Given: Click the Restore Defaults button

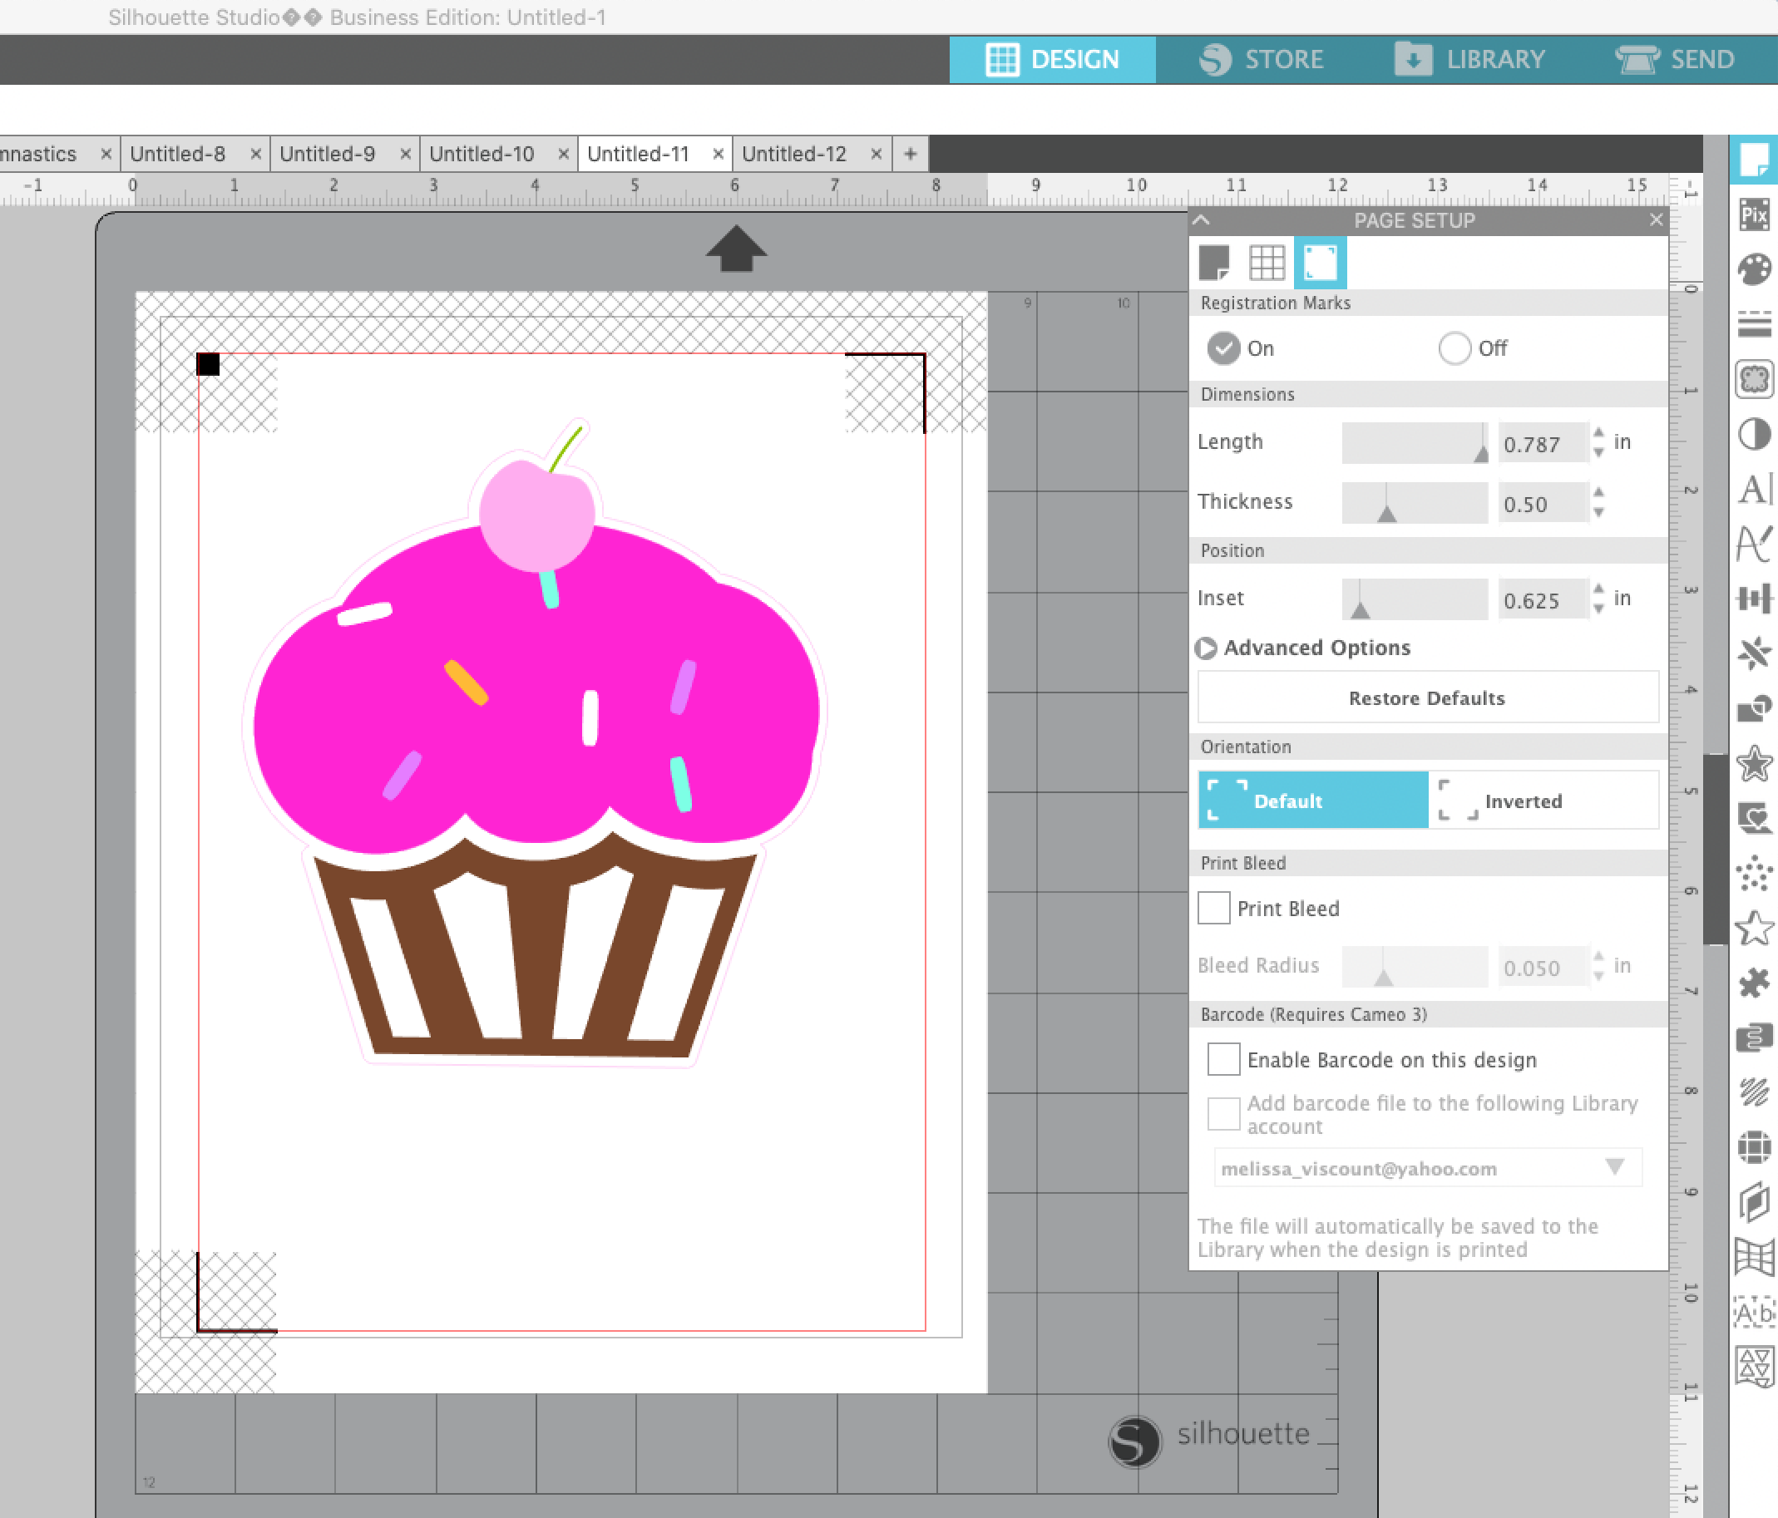Looking at the screenshot, I should (x=1427, y=697).
